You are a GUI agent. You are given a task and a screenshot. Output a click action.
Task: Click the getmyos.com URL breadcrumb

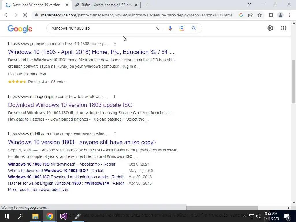tap(58, 44)
